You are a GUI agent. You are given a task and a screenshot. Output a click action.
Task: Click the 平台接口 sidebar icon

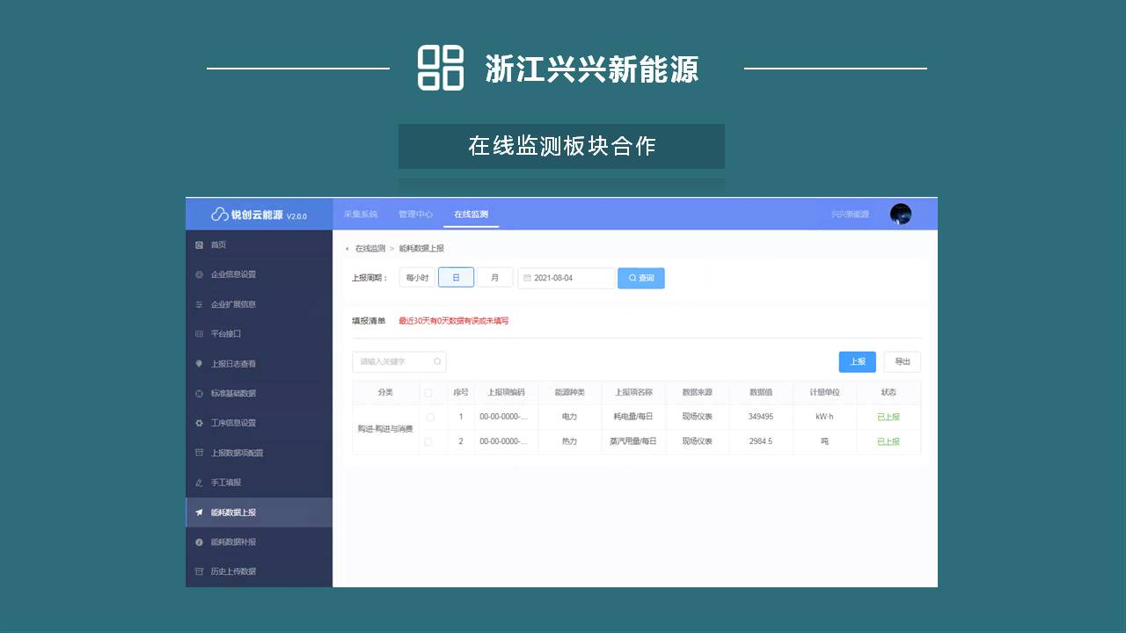pyautogui.click(x=199, y=334)
